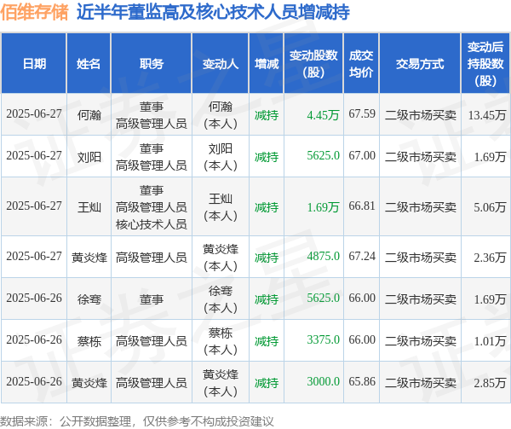The height and width of the screenshot is (429, 511).
Task: Select the 姓名 column header
Action: point(89,64)
